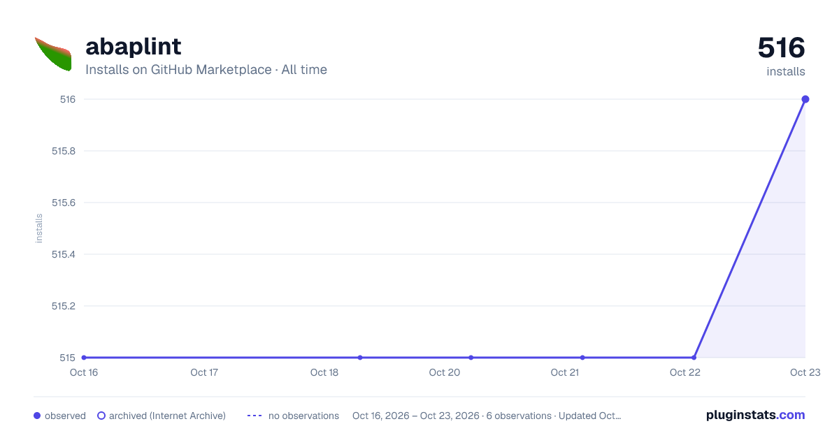Click the y-axis label 516

pos(68,99)
